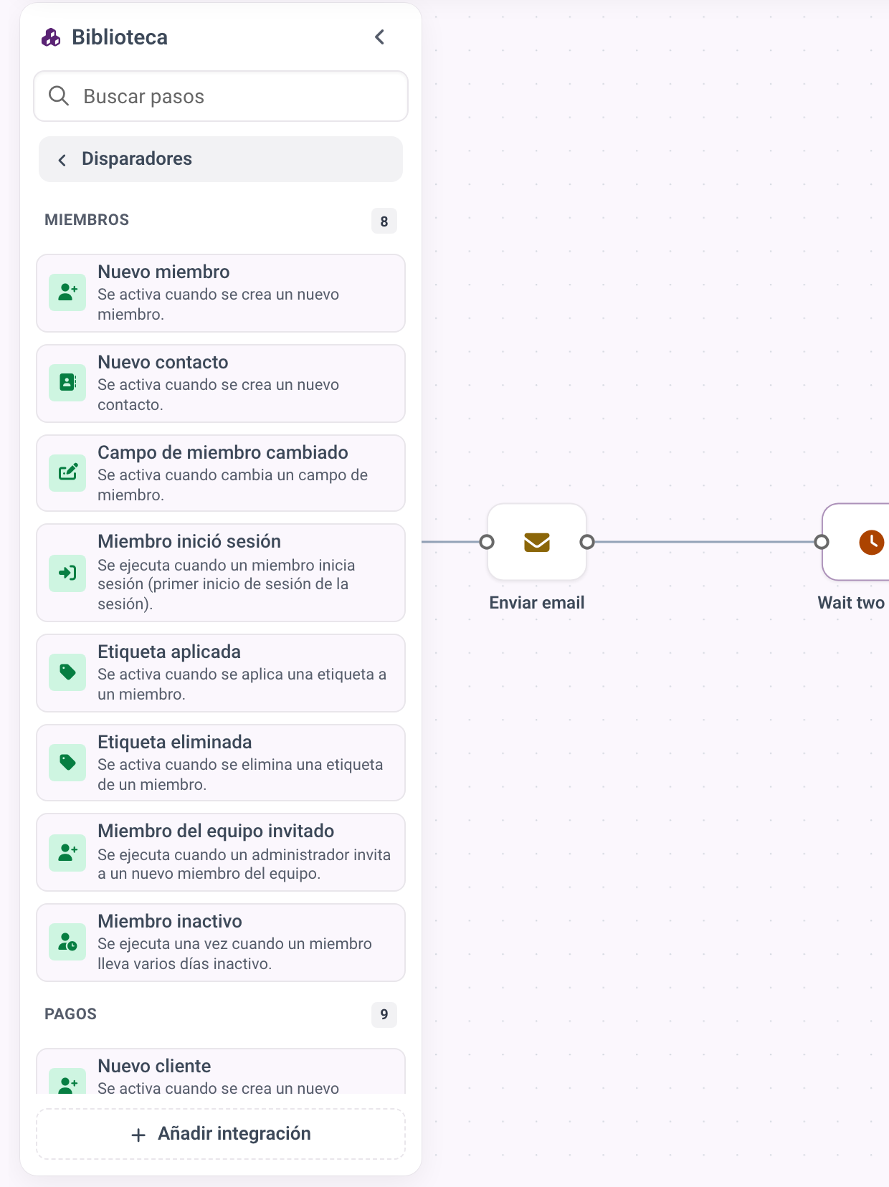Screen dimensions: 889x1187
Task: Click the MIEMBROS count badge
Action: click(x=384, y=221)
